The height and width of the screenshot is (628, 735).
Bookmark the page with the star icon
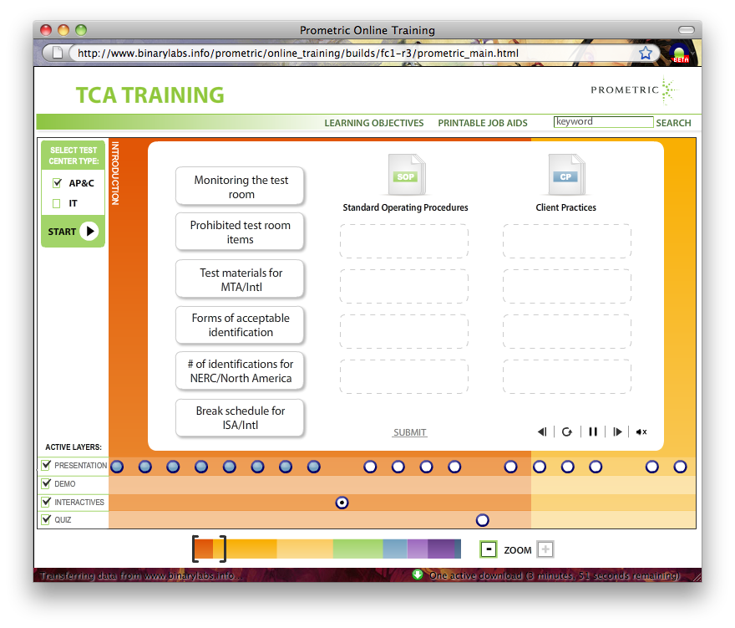646,53
